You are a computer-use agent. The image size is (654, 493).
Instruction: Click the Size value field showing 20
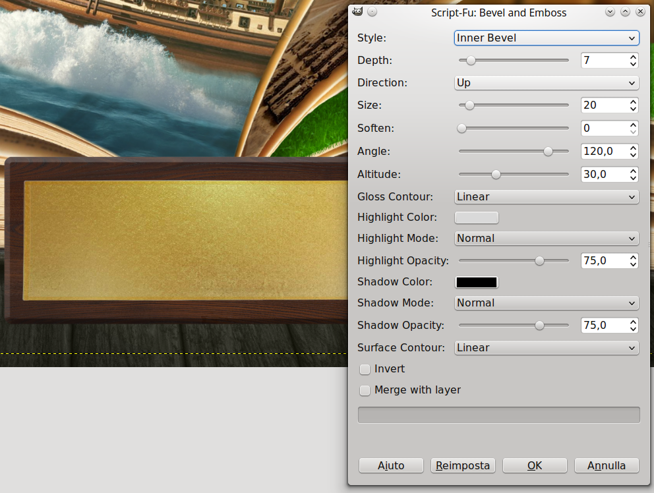click(x=605, y=105)
